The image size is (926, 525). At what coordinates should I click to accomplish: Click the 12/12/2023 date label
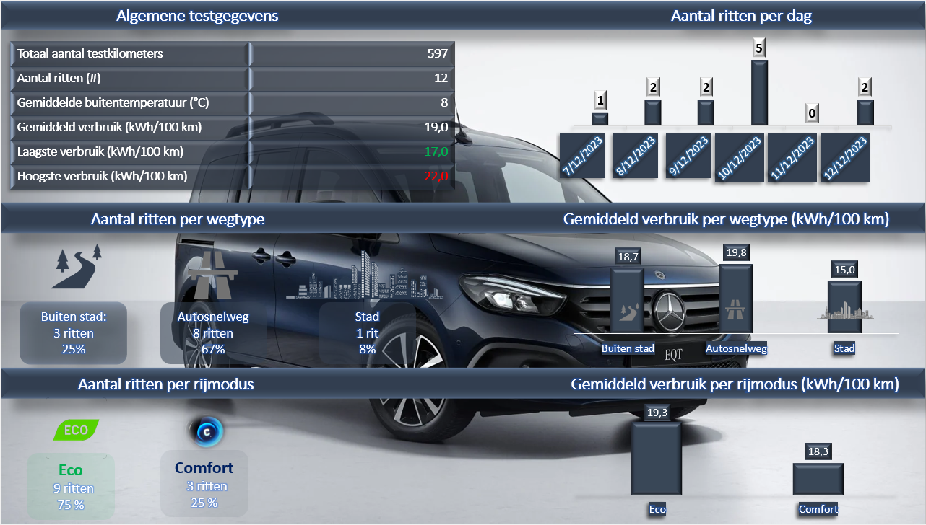845,157
